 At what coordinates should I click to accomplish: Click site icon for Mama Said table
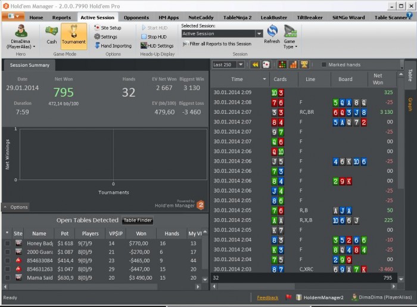click(18, 277)
